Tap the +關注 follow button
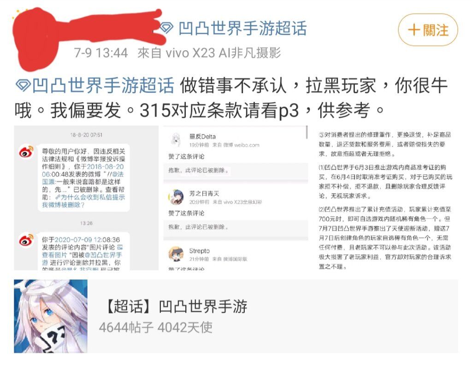 pos(428,30)
